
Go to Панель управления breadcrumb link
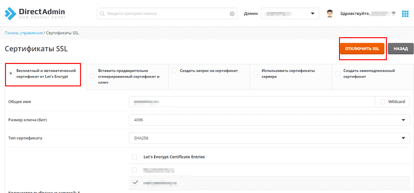pyautogui.click(x=23, y=33)
